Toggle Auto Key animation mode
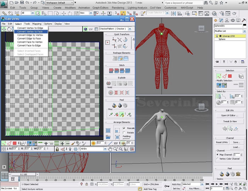 tap(176, 184)
